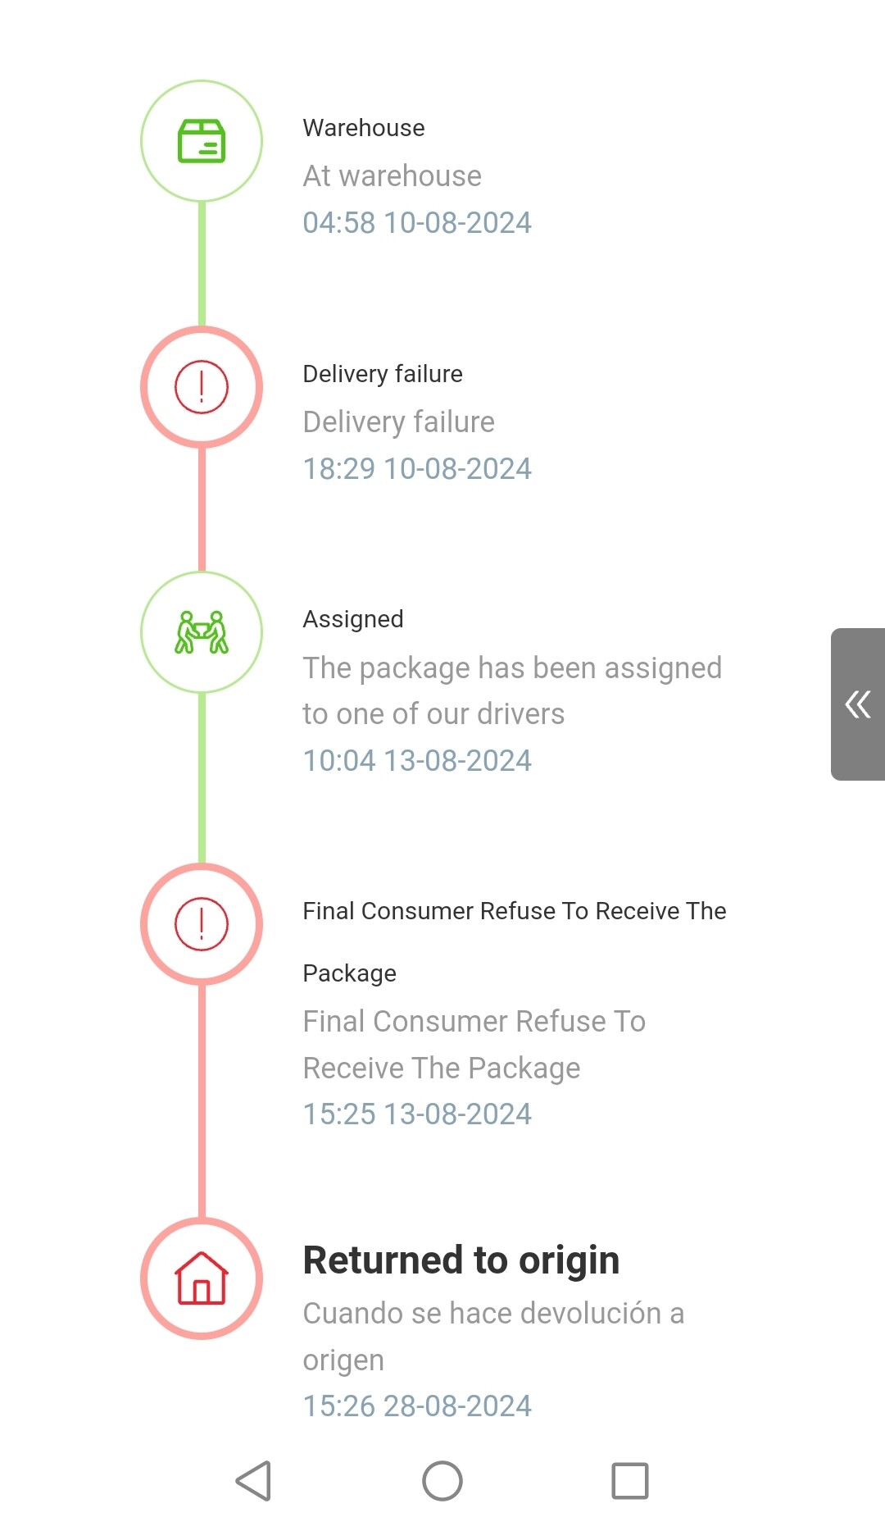885x1531 pixels.
Task: Tap timestamp 18:29 10-08-2024
Action: click(417, 468)
